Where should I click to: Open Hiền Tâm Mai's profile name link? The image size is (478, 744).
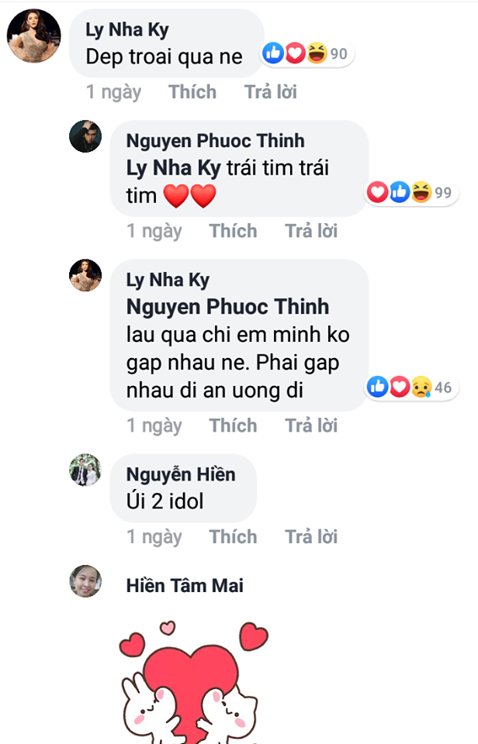click(185, 586)
